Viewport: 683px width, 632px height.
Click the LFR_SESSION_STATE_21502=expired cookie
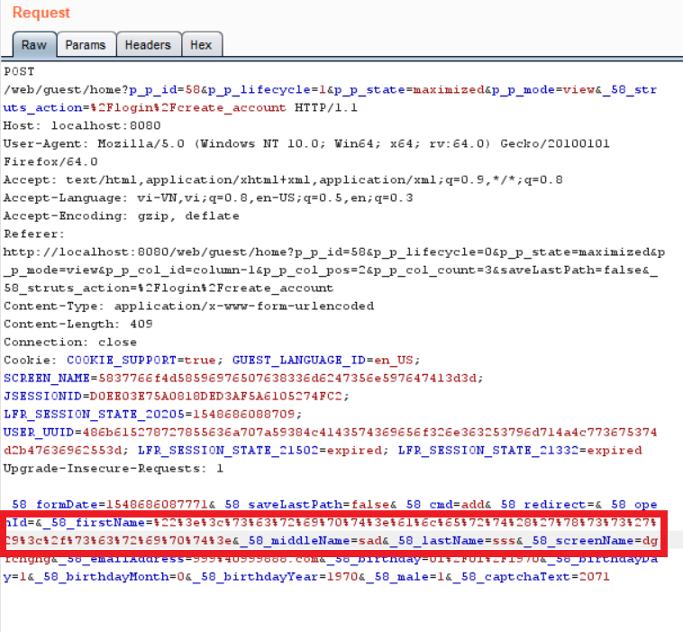(x=260, y=450)
